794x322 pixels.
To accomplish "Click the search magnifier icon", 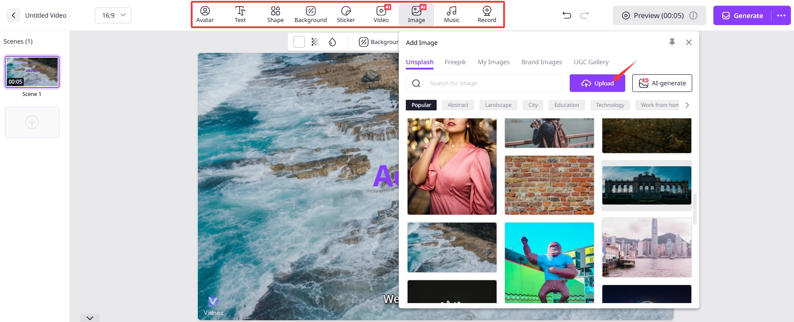I will (416, 83).
